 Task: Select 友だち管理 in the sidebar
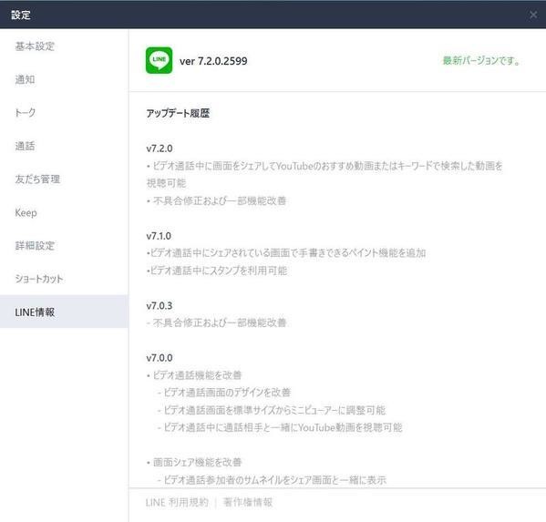(37, 179)
